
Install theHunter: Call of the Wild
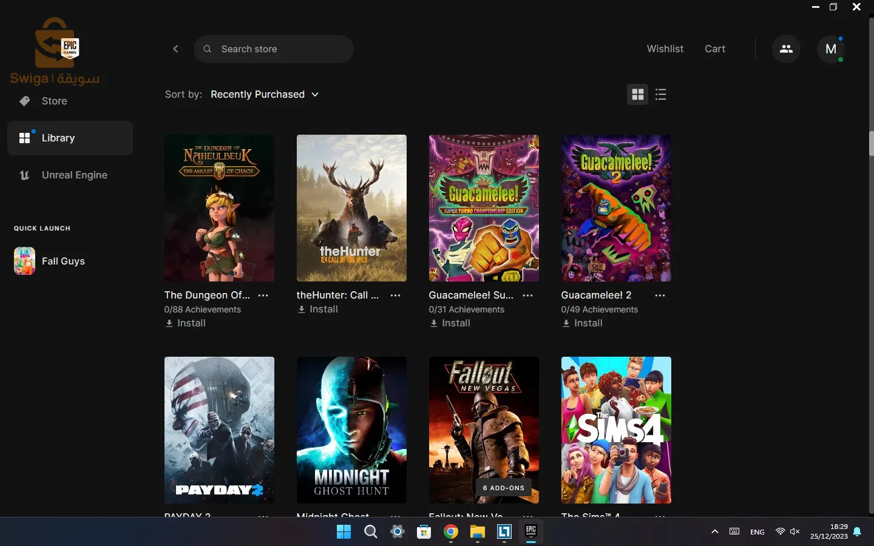[318, 309]
